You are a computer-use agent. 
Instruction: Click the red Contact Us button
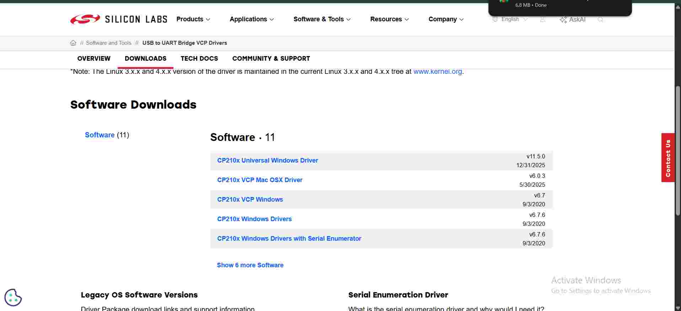tap(668, 158)
